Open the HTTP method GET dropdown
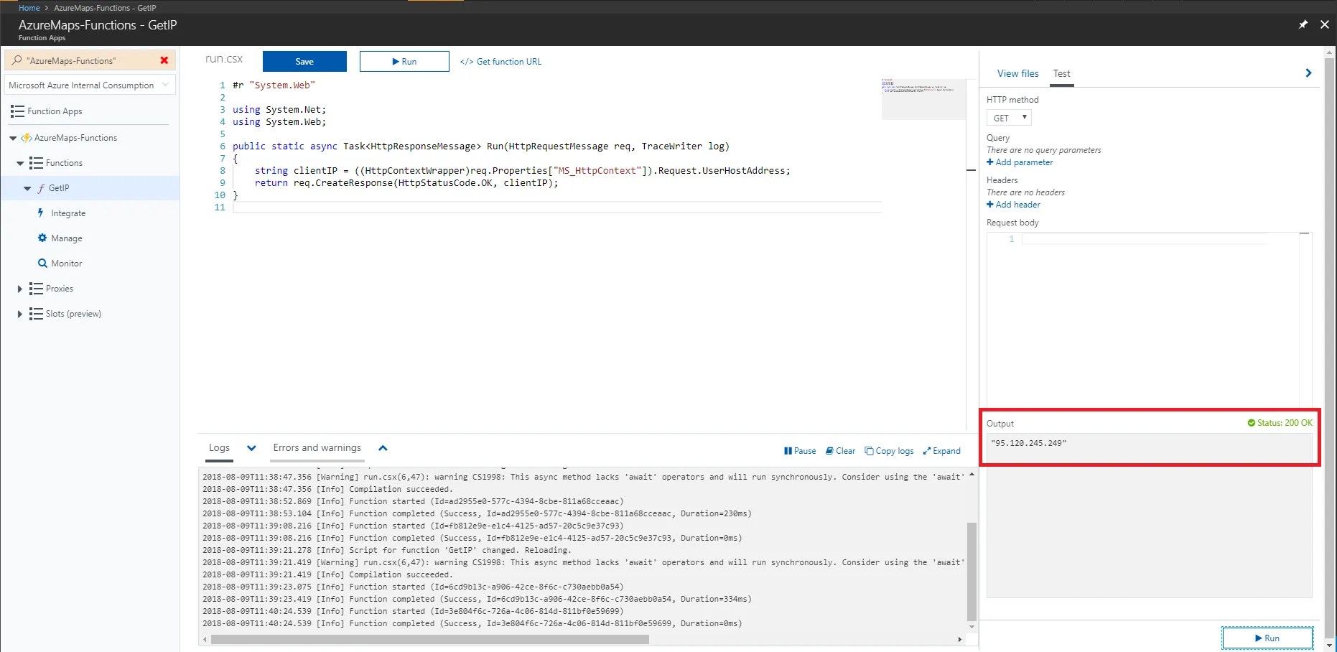1337x652 pixels. [1009, 118]
